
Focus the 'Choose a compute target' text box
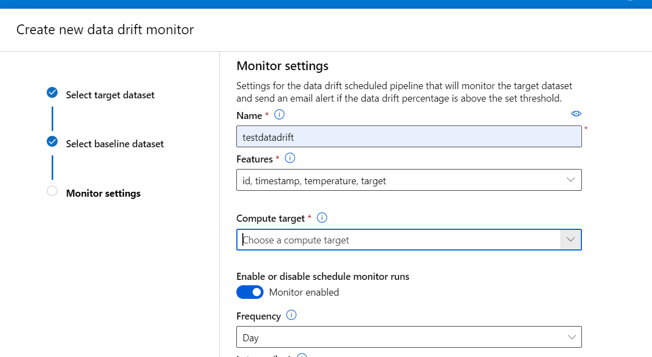coord(398,240)
